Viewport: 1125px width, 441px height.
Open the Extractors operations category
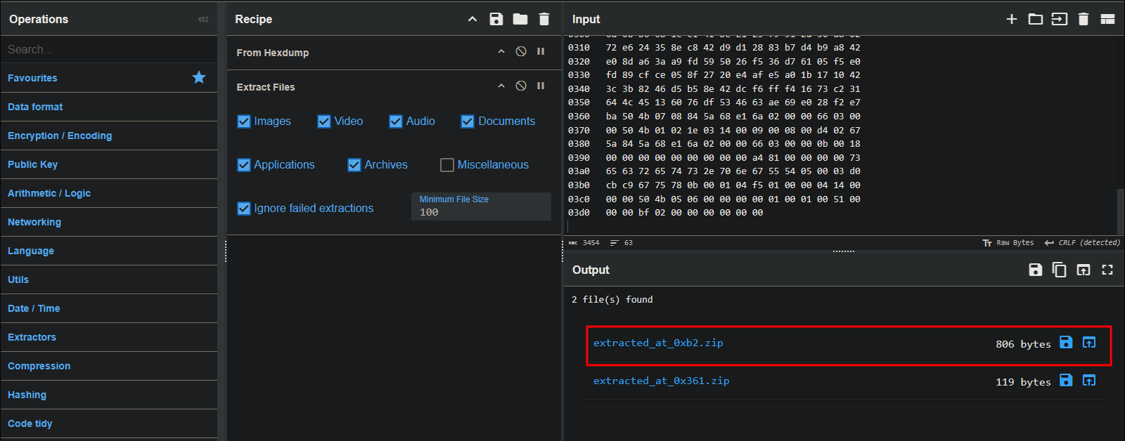coord(32,337)
